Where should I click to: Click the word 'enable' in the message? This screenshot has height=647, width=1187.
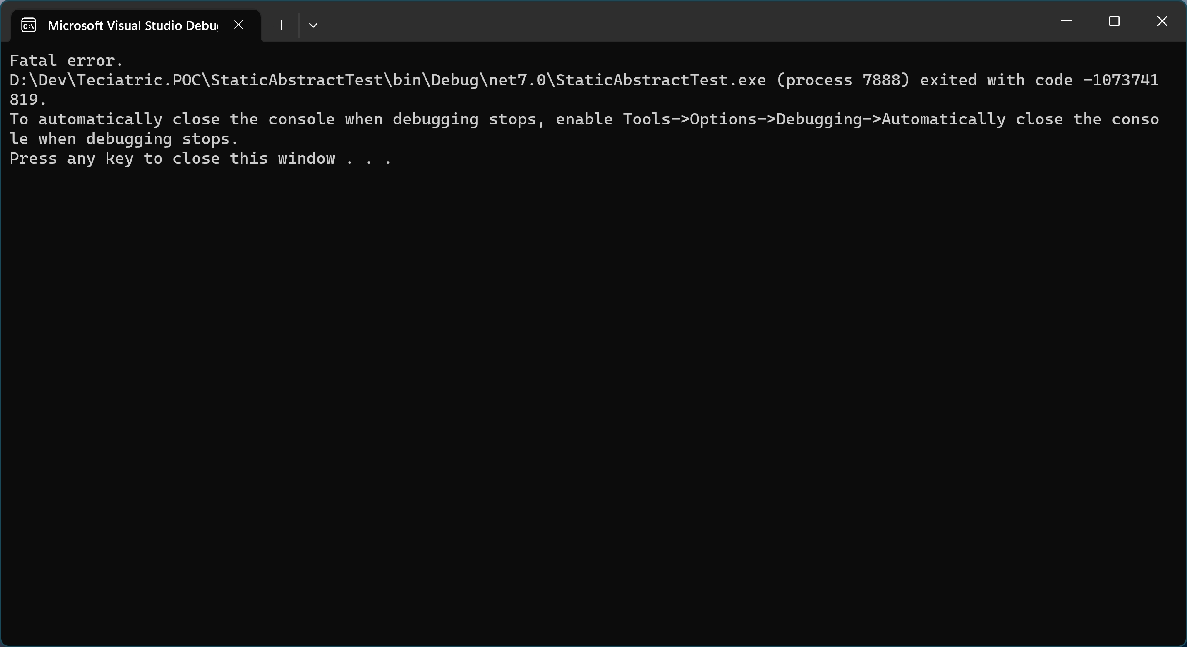[584, 120]
